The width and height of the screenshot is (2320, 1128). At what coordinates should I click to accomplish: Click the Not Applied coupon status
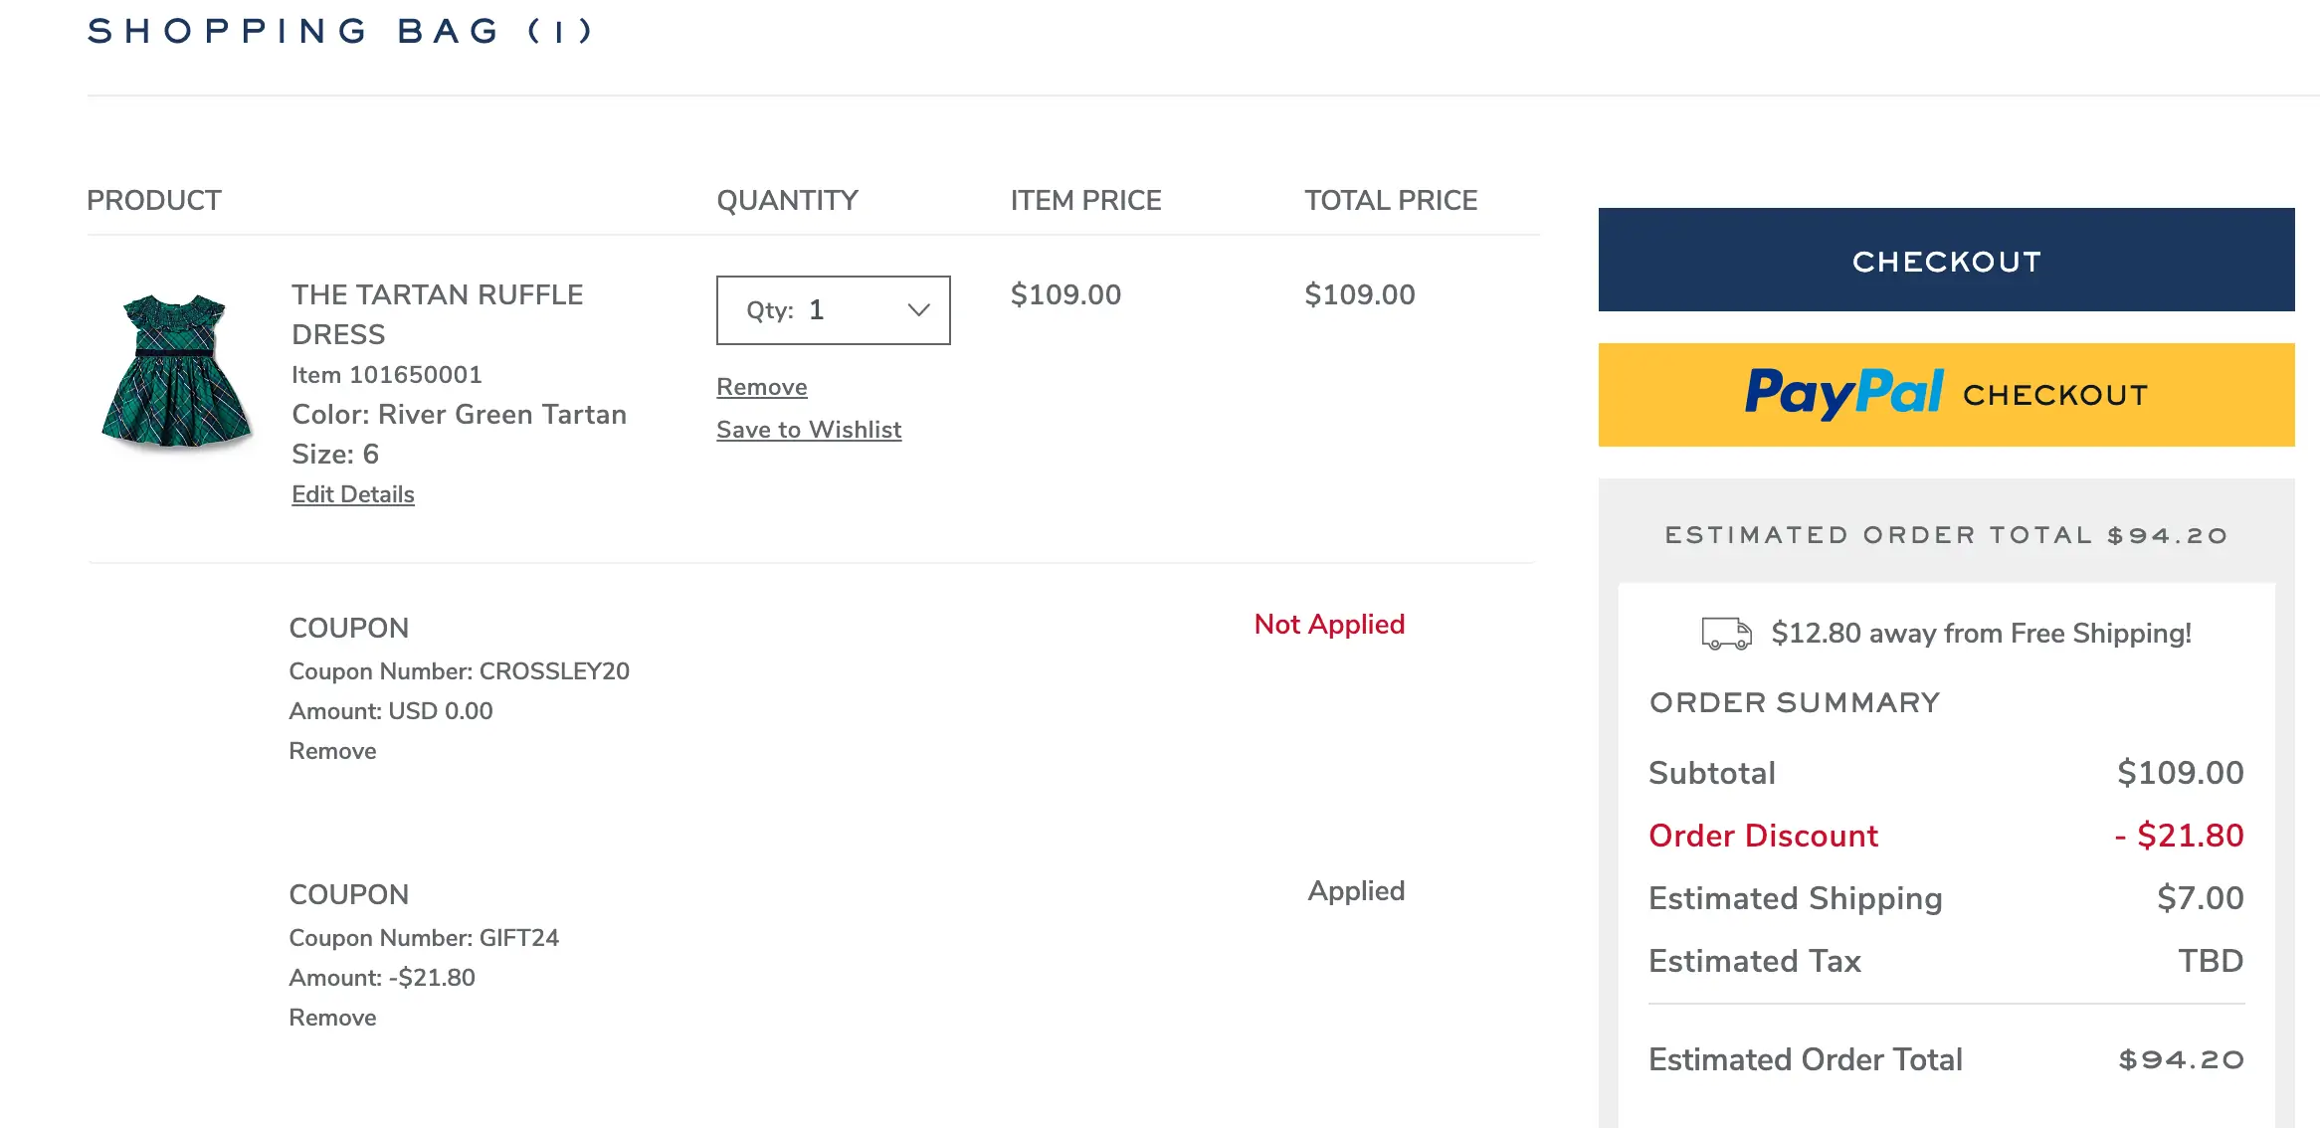pos(1328,625)
